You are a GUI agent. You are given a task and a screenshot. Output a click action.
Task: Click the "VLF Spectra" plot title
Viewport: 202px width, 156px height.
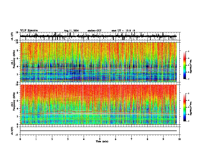tap(29, 31)
